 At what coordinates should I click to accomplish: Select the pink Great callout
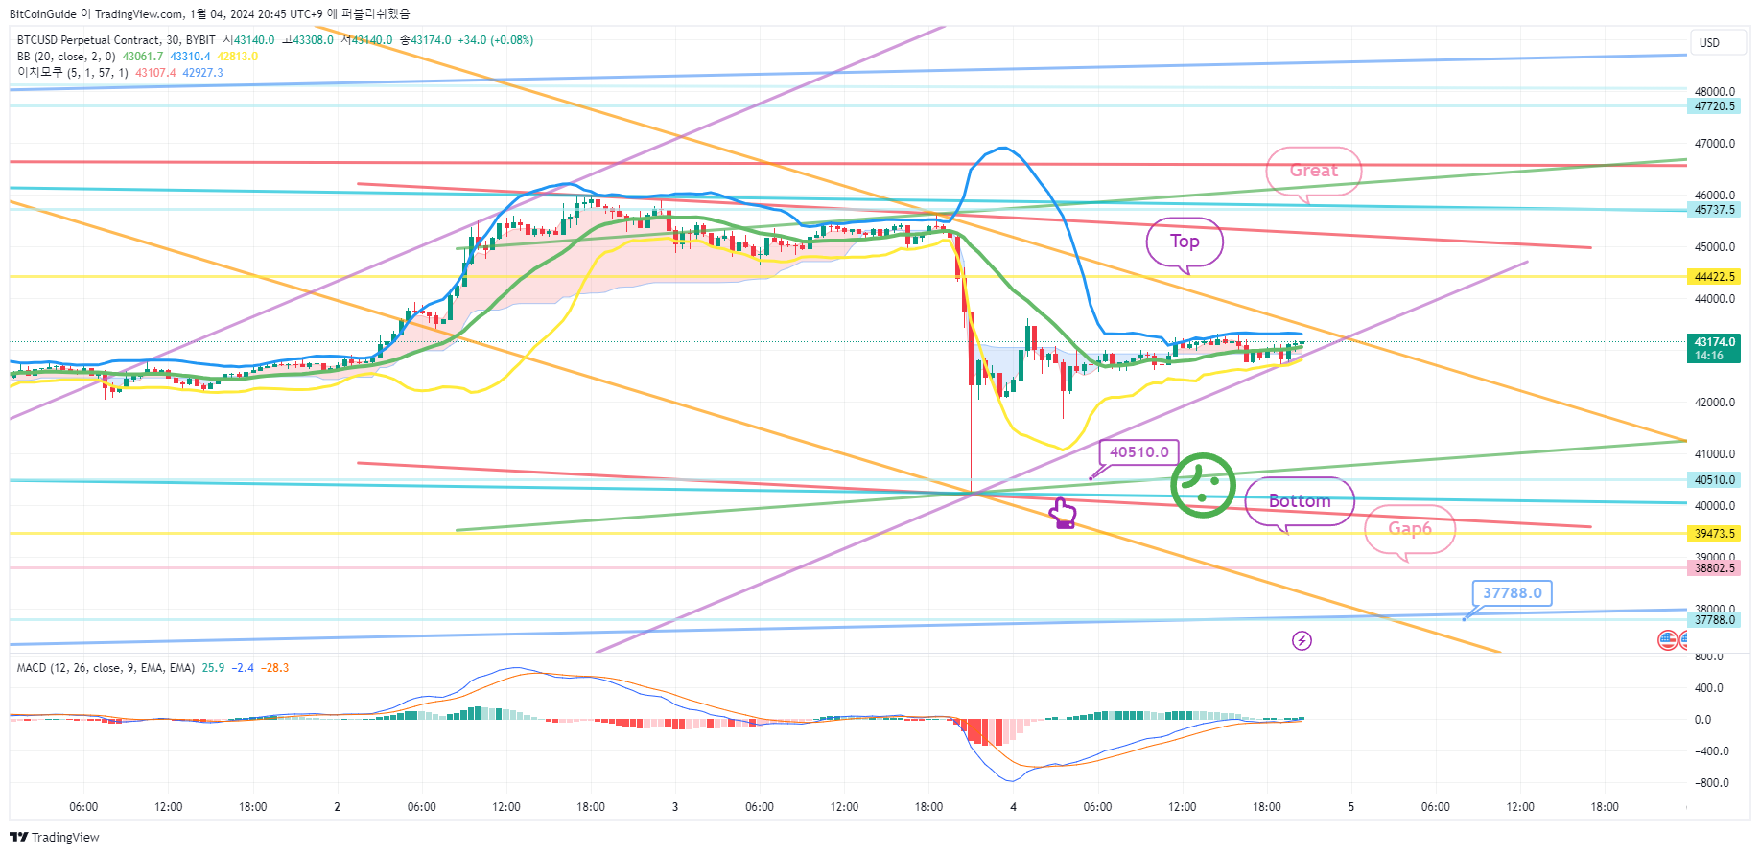click(x=1313, y=172)
